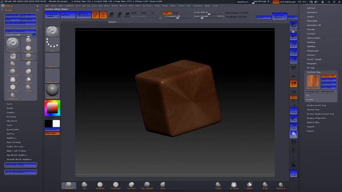Toggle the orange XYZ rotation button
The image size is (342, 192).
click(293, 97)
